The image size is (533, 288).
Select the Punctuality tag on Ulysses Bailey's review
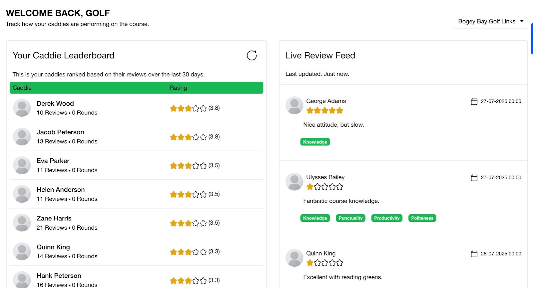click(350, 218)
